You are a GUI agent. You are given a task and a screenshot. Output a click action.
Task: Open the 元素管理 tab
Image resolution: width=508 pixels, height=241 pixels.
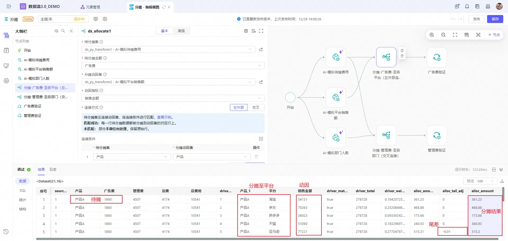(90, 7)
